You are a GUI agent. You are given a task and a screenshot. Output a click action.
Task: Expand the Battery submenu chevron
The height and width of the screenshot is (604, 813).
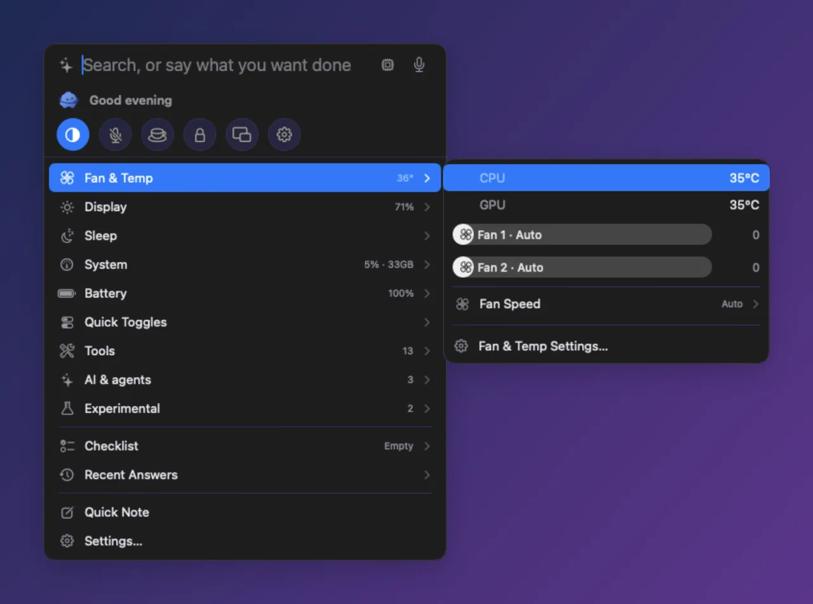pyautogui.click(x=427, y=293)
